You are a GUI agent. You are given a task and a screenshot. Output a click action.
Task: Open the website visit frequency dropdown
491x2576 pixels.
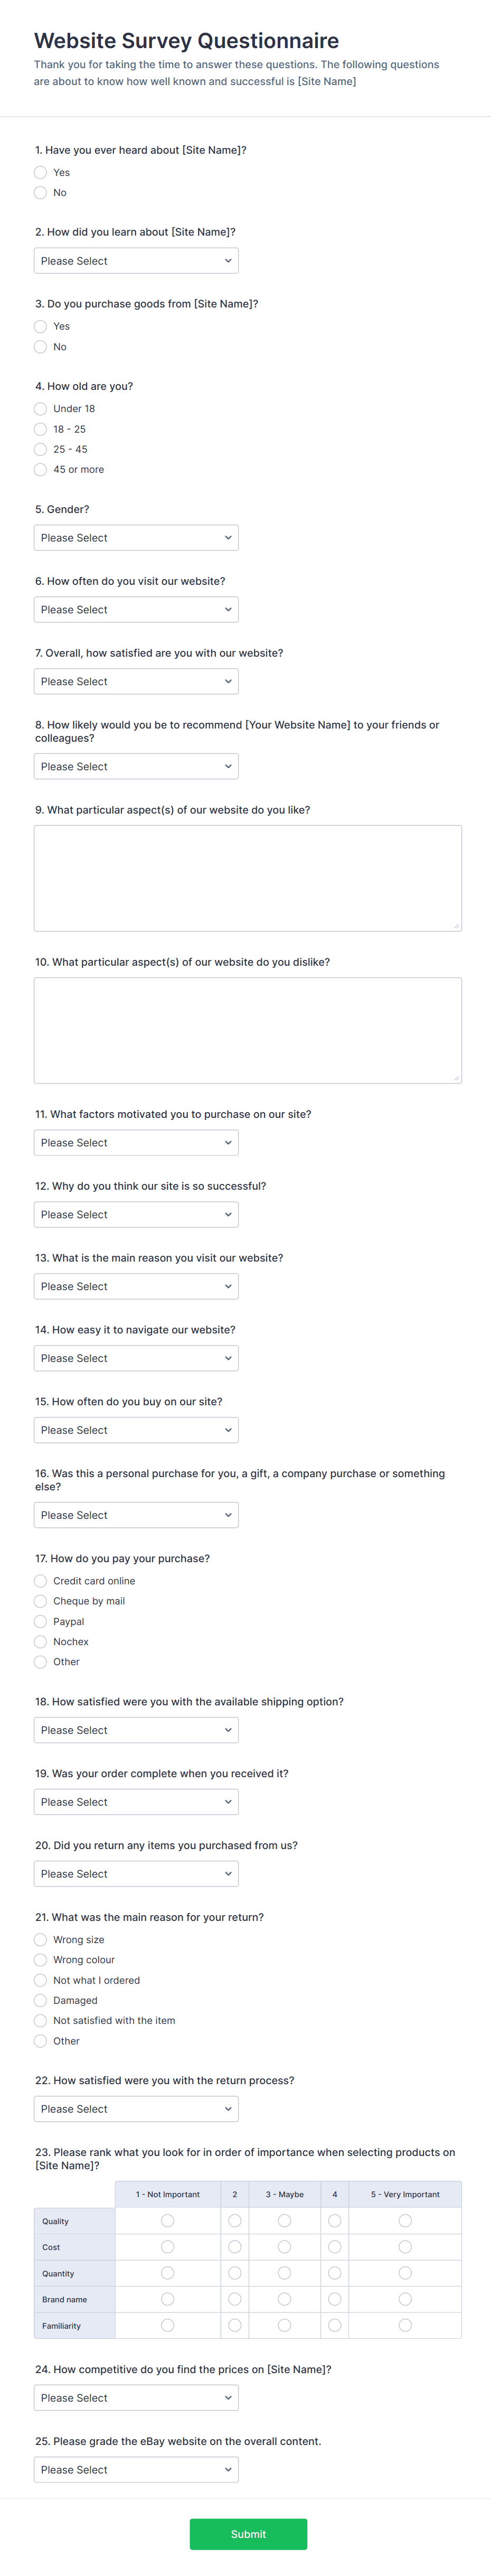pos(136,609)
